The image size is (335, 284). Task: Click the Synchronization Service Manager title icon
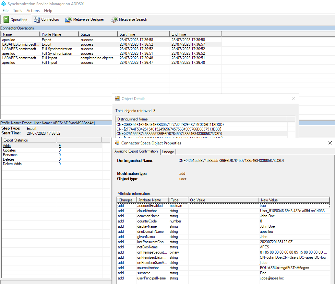pos(4,4)
